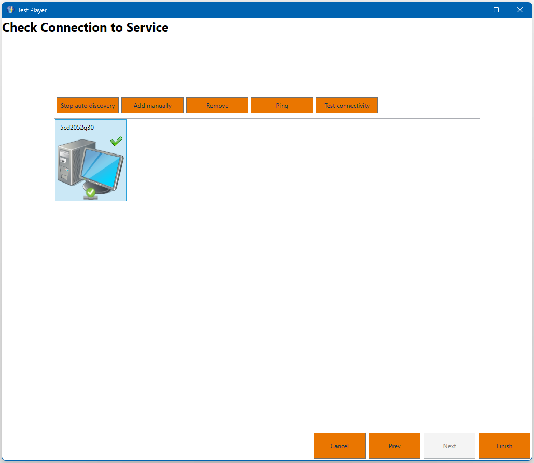Ping the selected player
The height and width of the screenshot is (463, 534).
(x=282, y=105)
